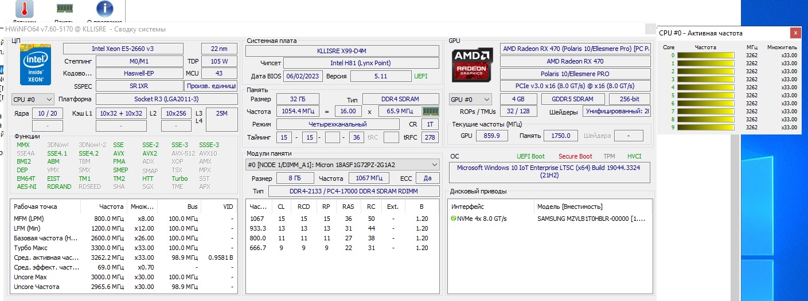Click the GPU clock 859.9 value
This screenshot has height=301, width=808.
(x=492, y=136)
